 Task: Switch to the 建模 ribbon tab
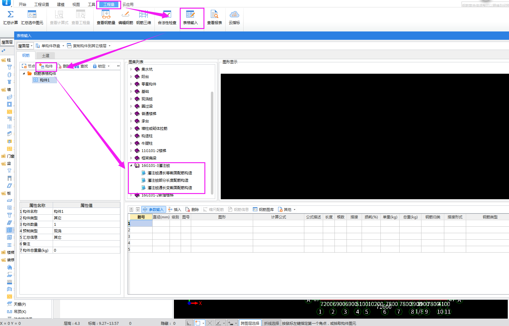61,5
